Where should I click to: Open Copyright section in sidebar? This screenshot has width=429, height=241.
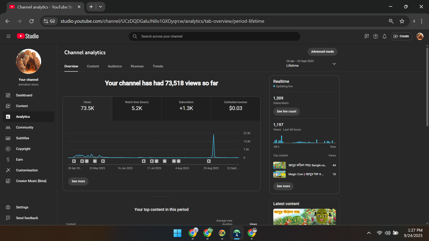pos(23,149)
